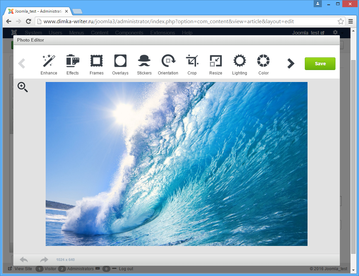This screenshot has width=359, height=276.
Task: Undo the last edit
Action: [24, 260]
